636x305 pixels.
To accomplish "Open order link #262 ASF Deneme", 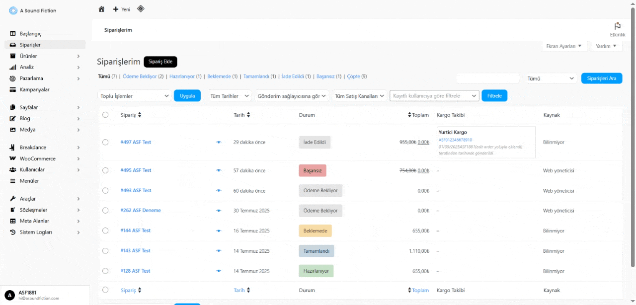I will click(141, 211).
